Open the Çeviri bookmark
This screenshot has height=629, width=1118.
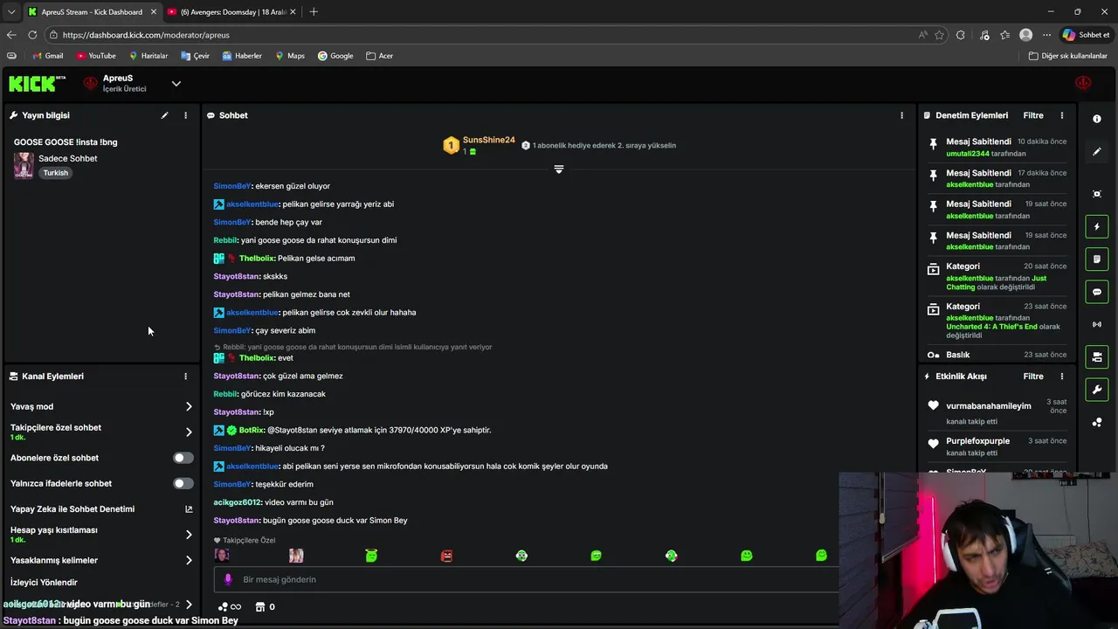[x=195, y=56]
